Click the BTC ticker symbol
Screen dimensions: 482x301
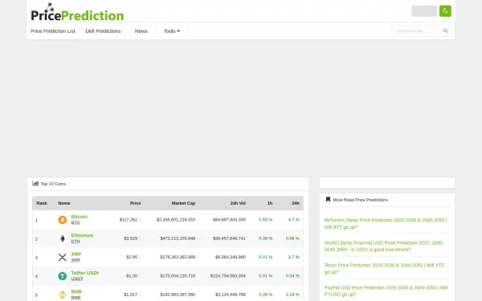coord(76,222)
